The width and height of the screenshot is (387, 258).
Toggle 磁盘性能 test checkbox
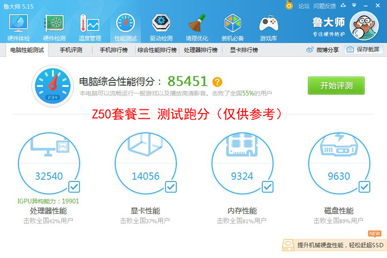pyautogui.click(x=364, y=187)
